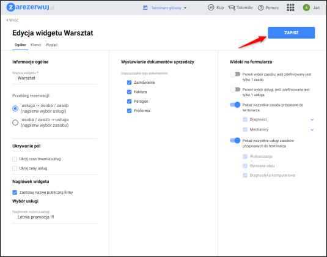Click the Pomoc question mark icon
The height and width of the screenshot is (257, 327).
(x=260, y=8)
